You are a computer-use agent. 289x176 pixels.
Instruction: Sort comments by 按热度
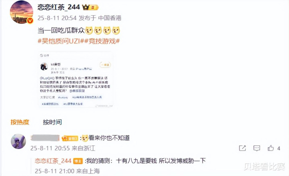(20, 122)
